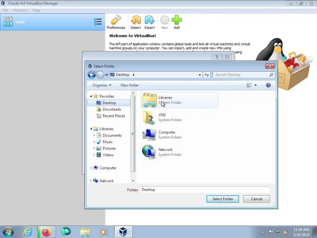Screen dimensions: 317x238
Task: Click the Action Center flag icon
Action: point(271,232)
